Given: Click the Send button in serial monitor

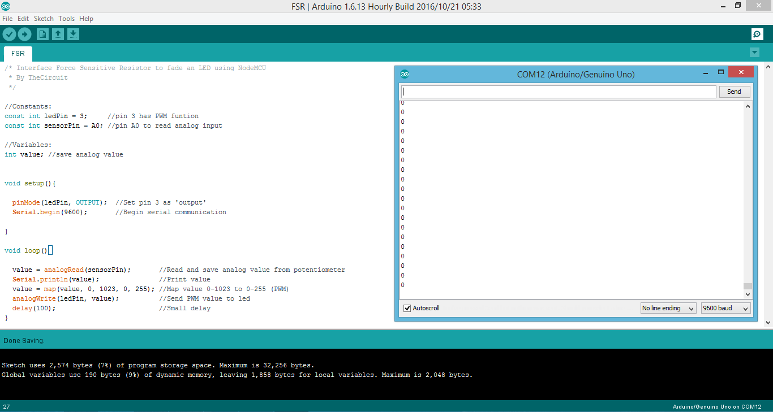Looking at the screenshot, I should (734, 92).
